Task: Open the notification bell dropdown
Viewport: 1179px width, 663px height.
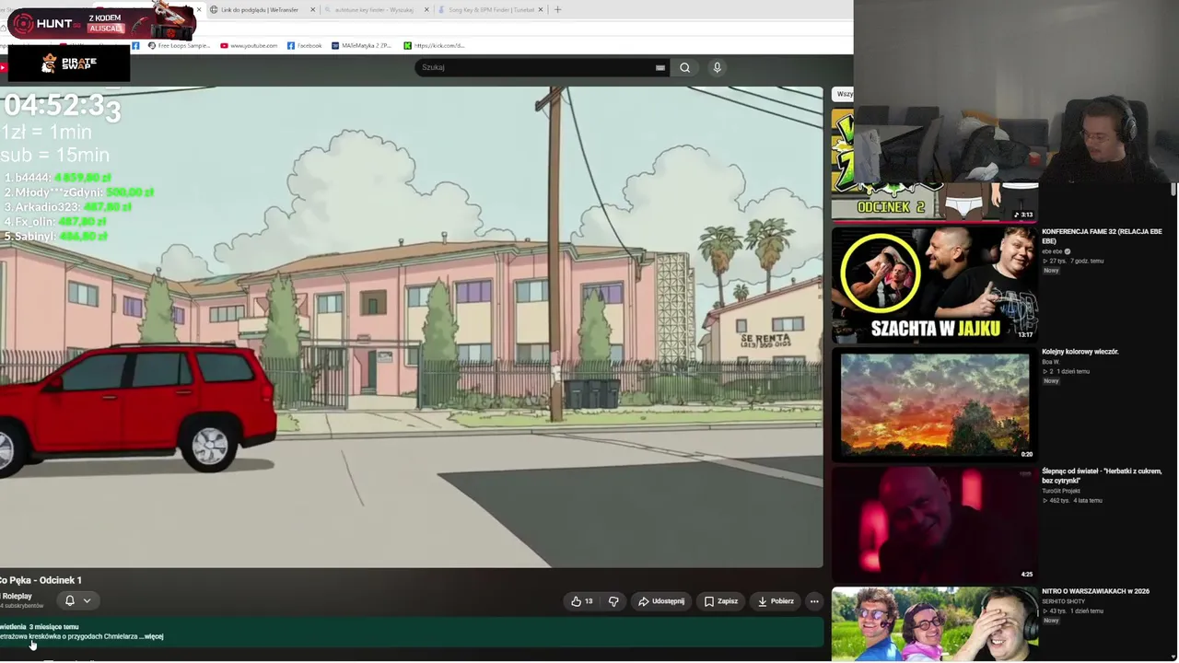Action: pyautogui.click(x=77, y=600)
